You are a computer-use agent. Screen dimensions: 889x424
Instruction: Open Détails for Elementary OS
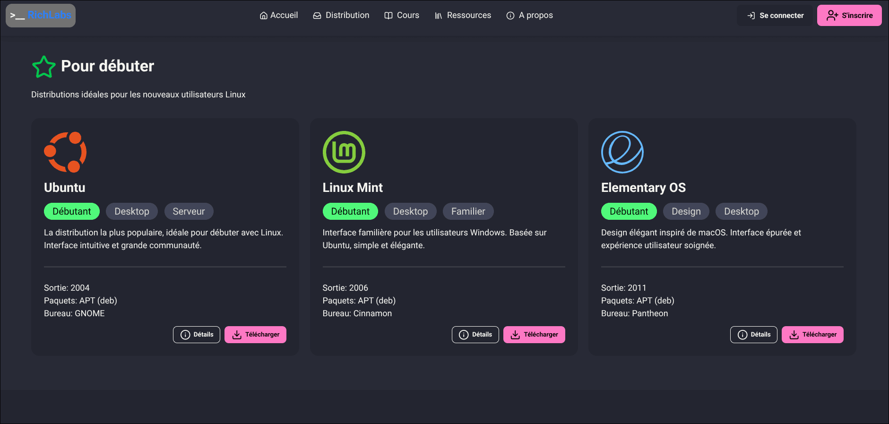(754, 335)
